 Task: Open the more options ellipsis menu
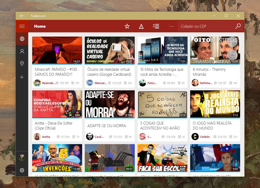172,26
